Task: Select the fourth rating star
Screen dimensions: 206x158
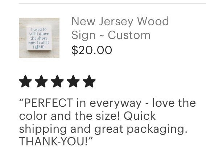Action: click(x=73, y=81)
